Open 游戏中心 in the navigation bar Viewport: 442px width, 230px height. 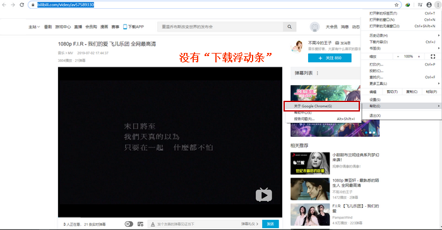point(63,26)
